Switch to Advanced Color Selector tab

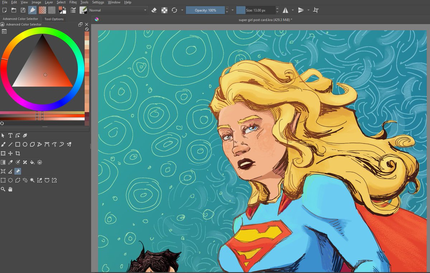[x=20, y=19]
